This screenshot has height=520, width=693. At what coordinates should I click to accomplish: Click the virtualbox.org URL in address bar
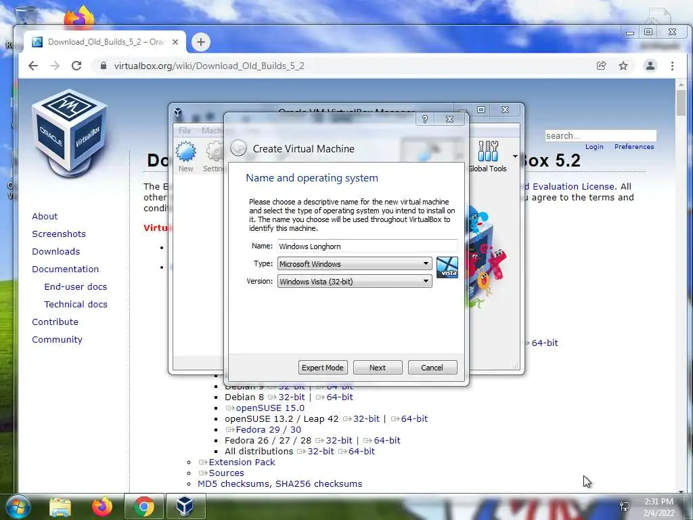coord(209,66)
